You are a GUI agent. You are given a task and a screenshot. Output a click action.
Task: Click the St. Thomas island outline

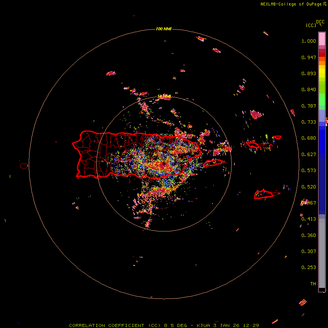[x=253, y=145]
